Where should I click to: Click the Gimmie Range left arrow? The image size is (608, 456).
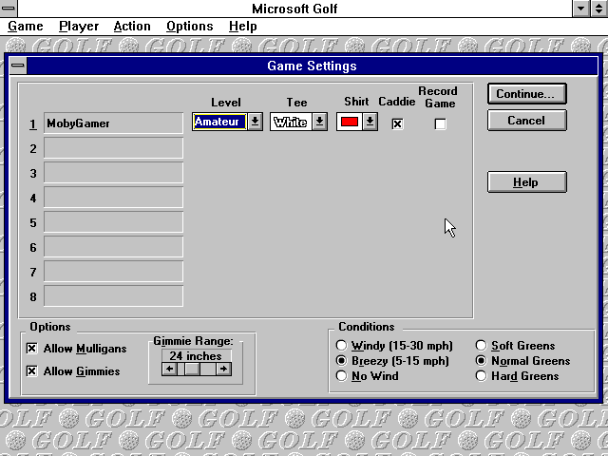pyautogui.click(x=169, y=369)
